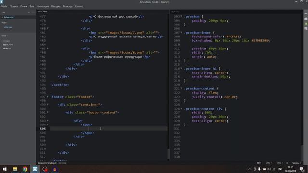Collapse .premium-inner rule at line 307
The height and width of the screenshot is (173, 308).
click(181, 33)
